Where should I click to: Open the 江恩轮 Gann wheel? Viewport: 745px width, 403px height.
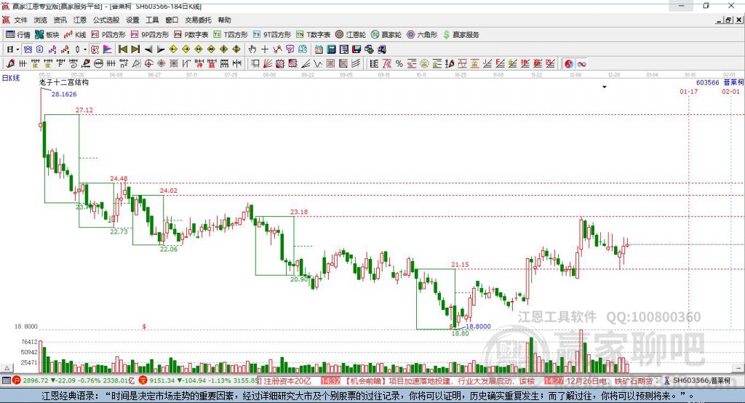coord(351,35)
